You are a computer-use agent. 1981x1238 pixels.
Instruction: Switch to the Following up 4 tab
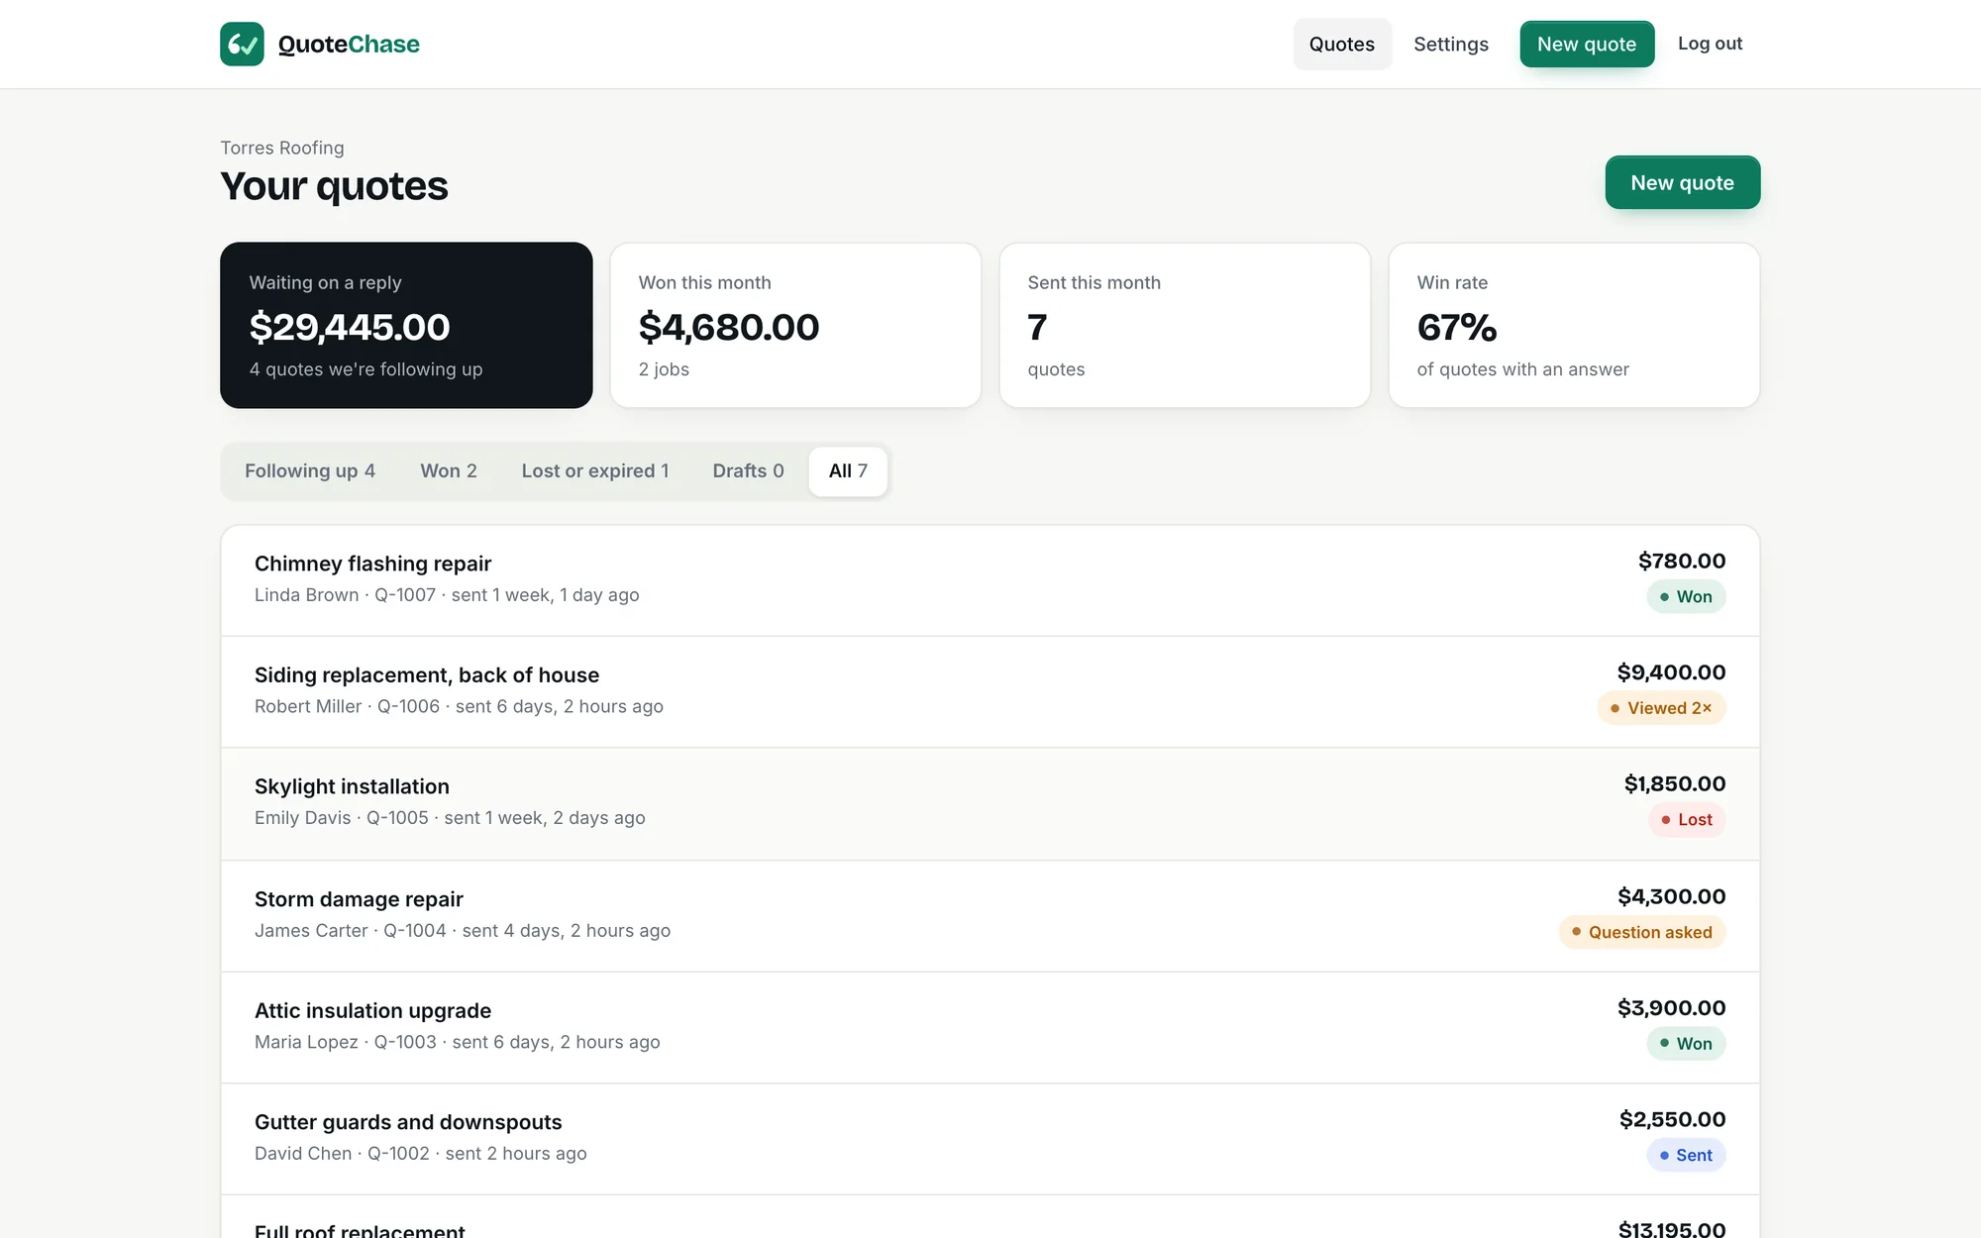coord(310,470)
